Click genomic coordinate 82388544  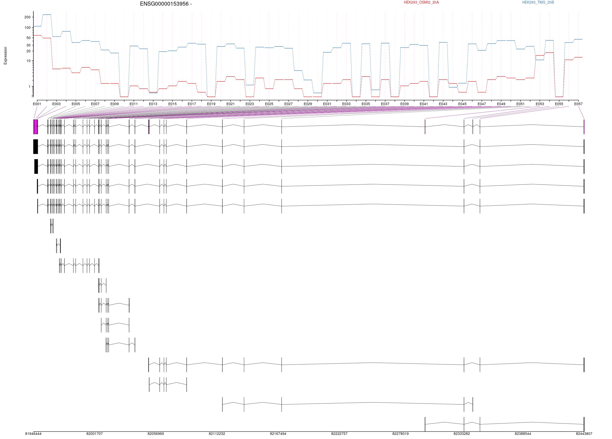tap(523, 434)
